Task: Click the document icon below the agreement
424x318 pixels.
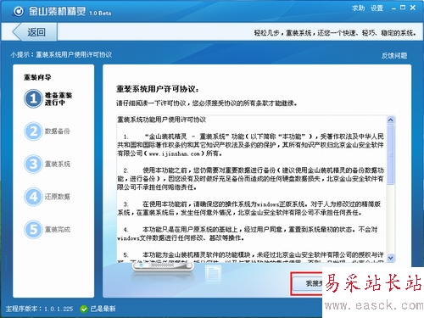Action: [213, 274]
